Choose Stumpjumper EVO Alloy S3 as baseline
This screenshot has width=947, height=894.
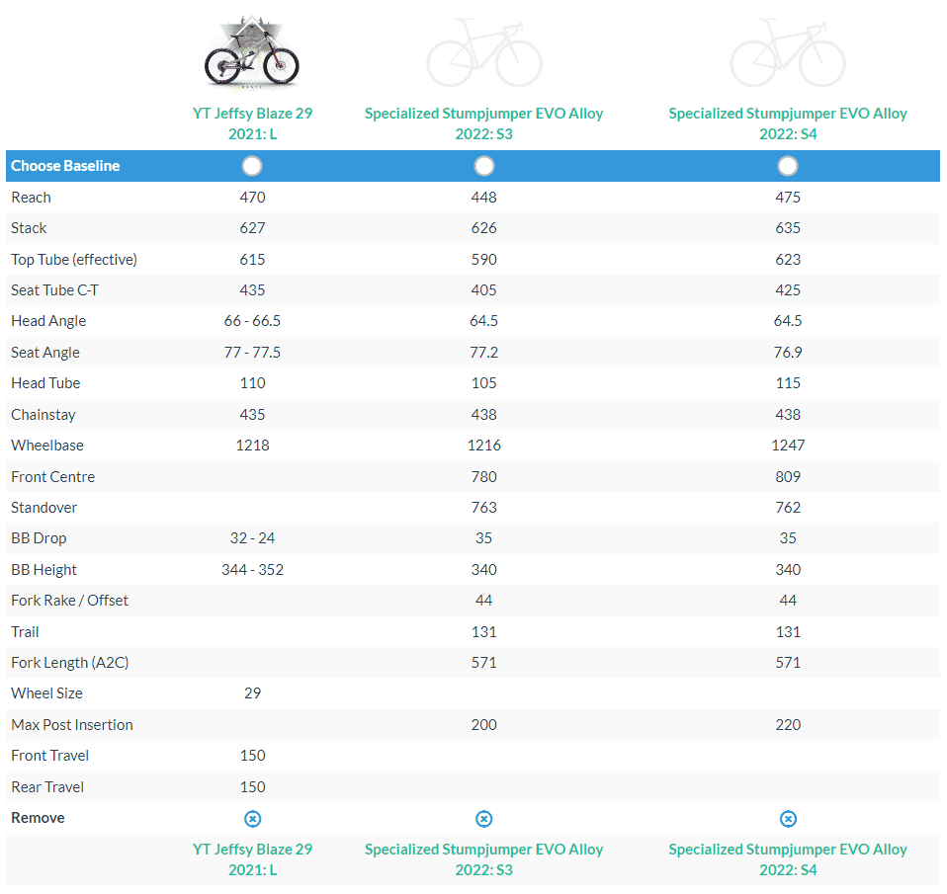point(483,166)
